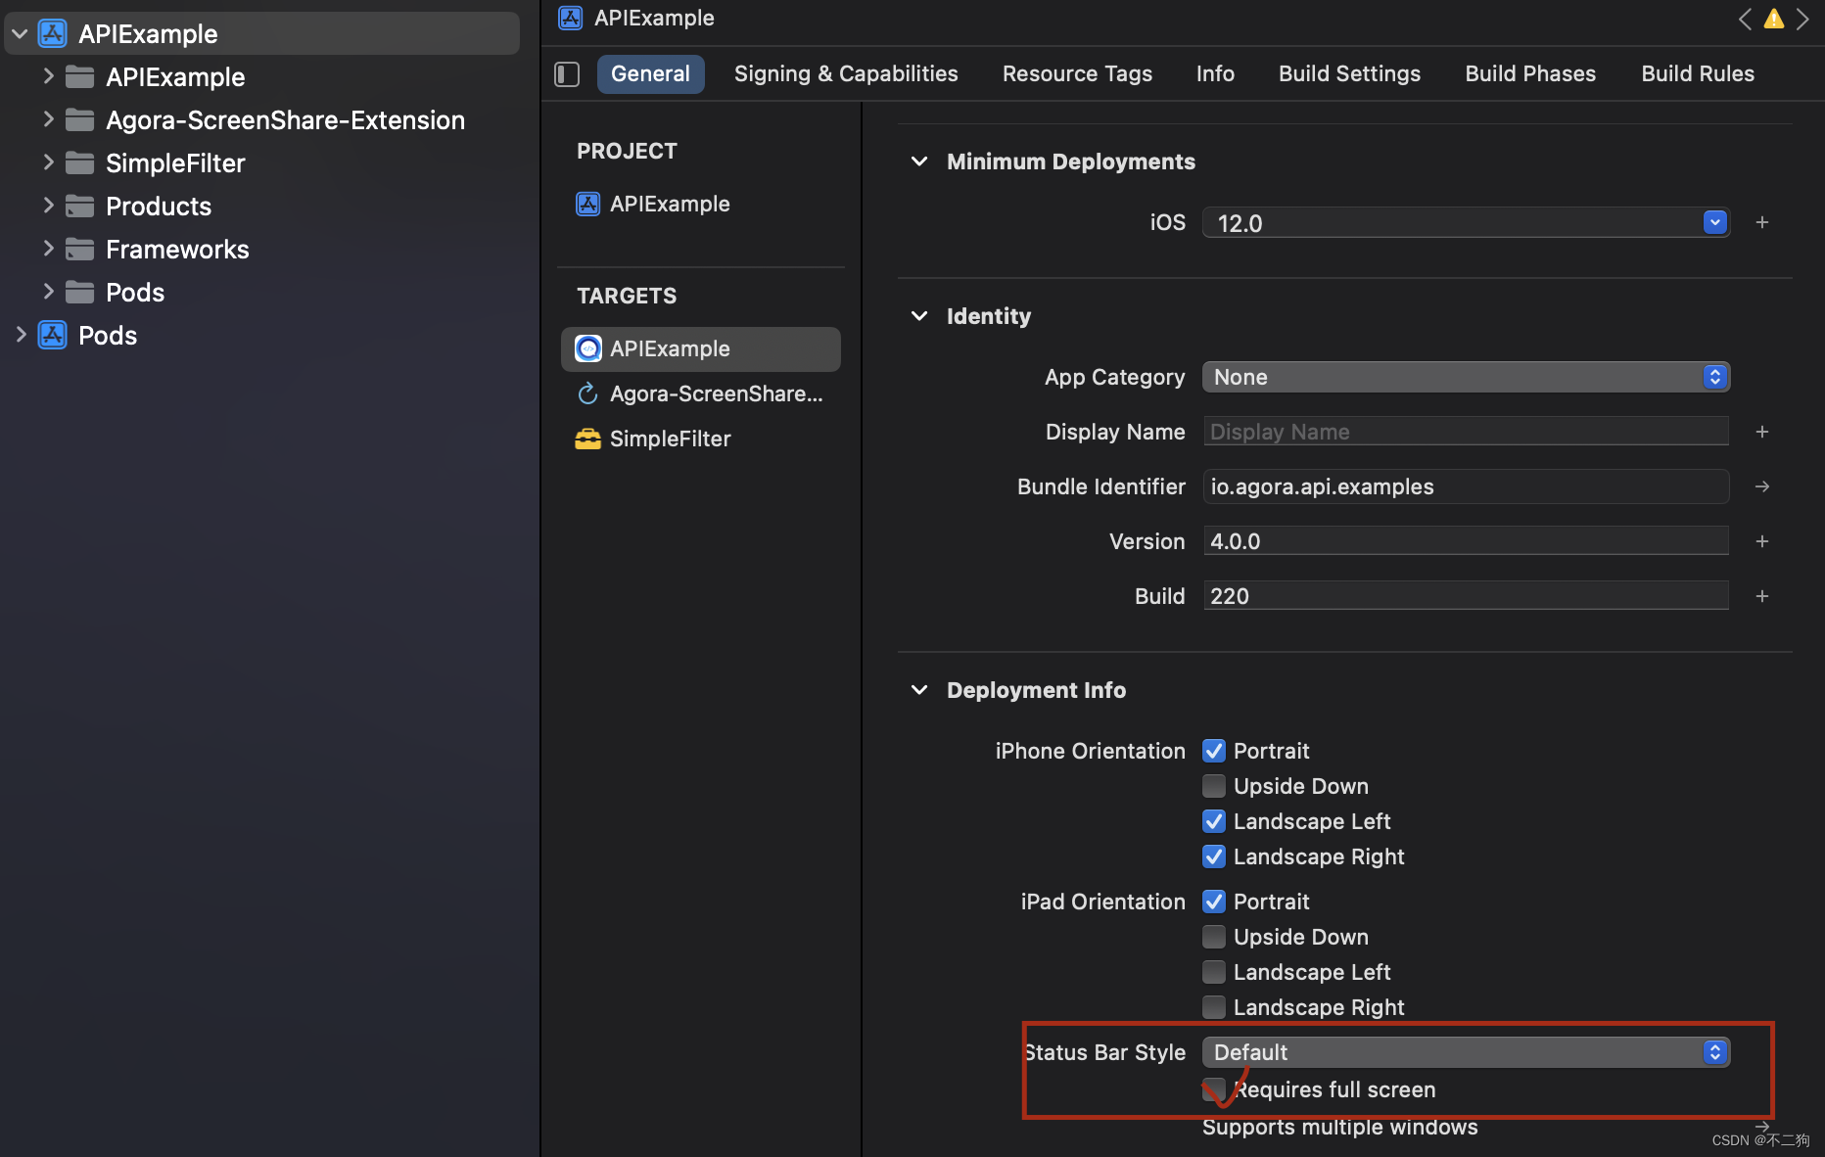The height and width of the screenshot is (1157, 1825).
Task: Click the APIExample project blueprint icon under PROJECT
Action: click(587, 204)
